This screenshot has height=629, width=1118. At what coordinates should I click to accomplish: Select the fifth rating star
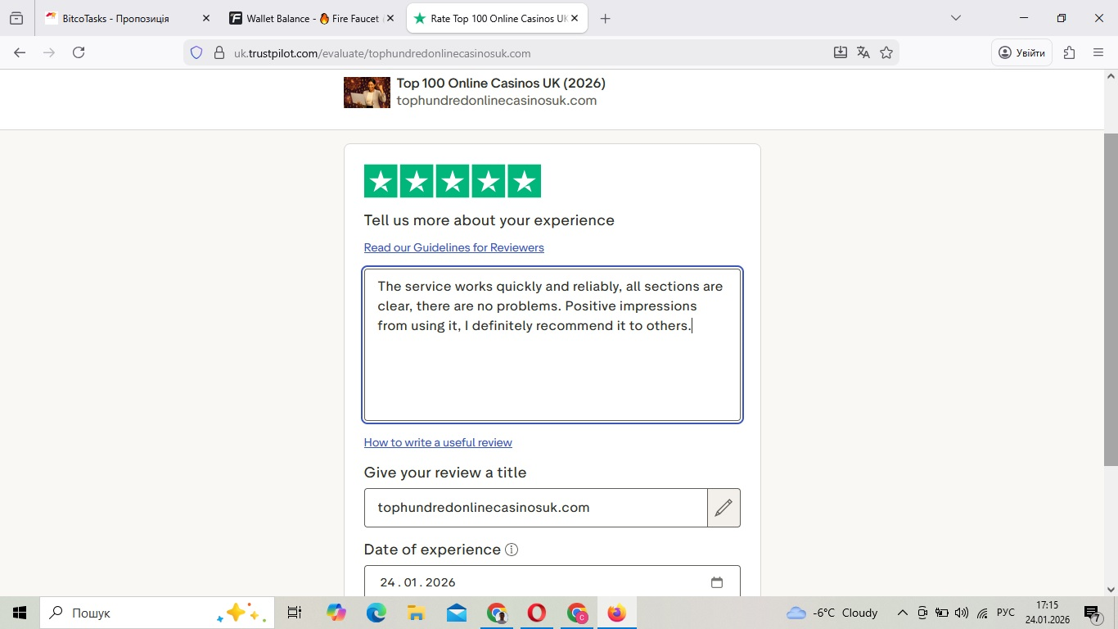[525, 181]
